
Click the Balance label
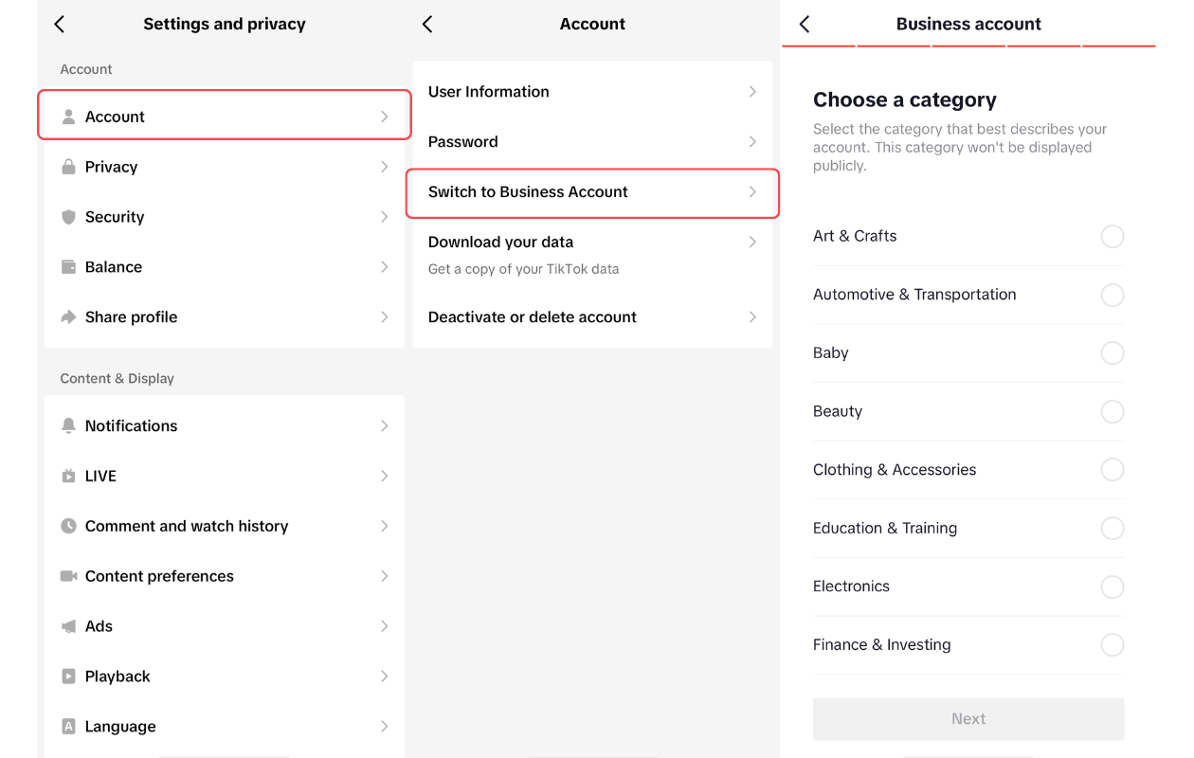point(114,267)
